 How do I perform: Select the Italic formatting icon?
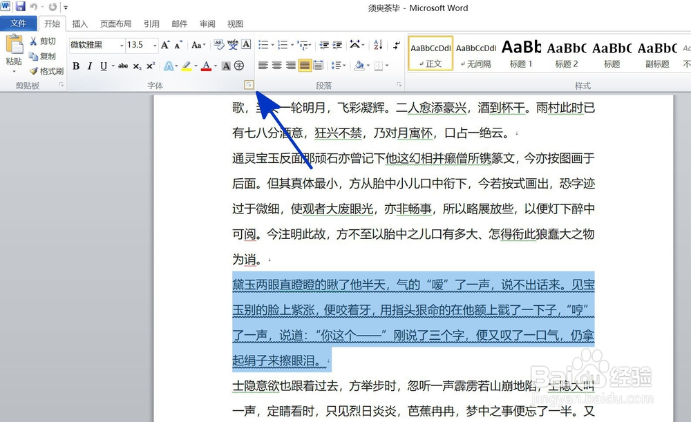coord(91,66)
